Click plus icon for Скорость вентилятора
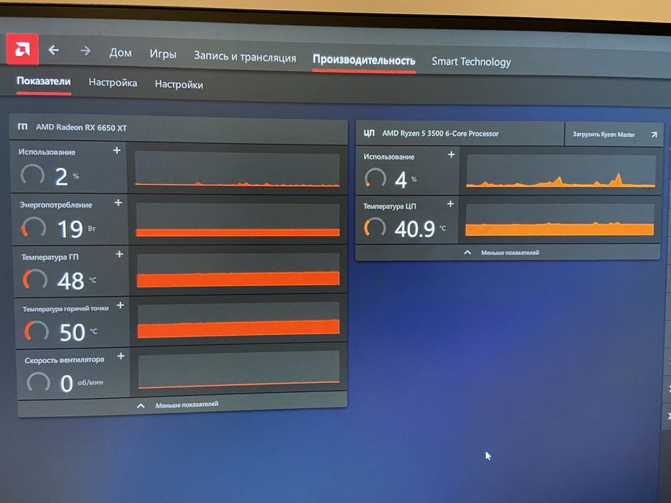 coord(121,356)
